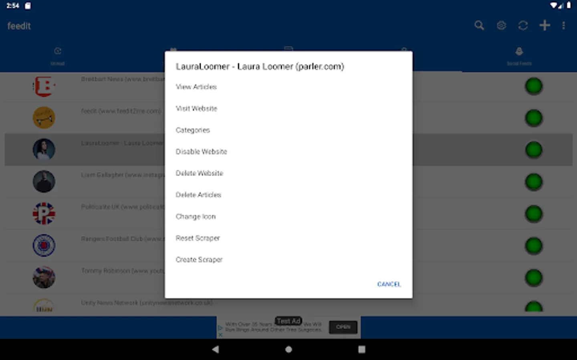Open Categories option in dialog
Viewport: 577px width, 360px height.
pos(193,130)
